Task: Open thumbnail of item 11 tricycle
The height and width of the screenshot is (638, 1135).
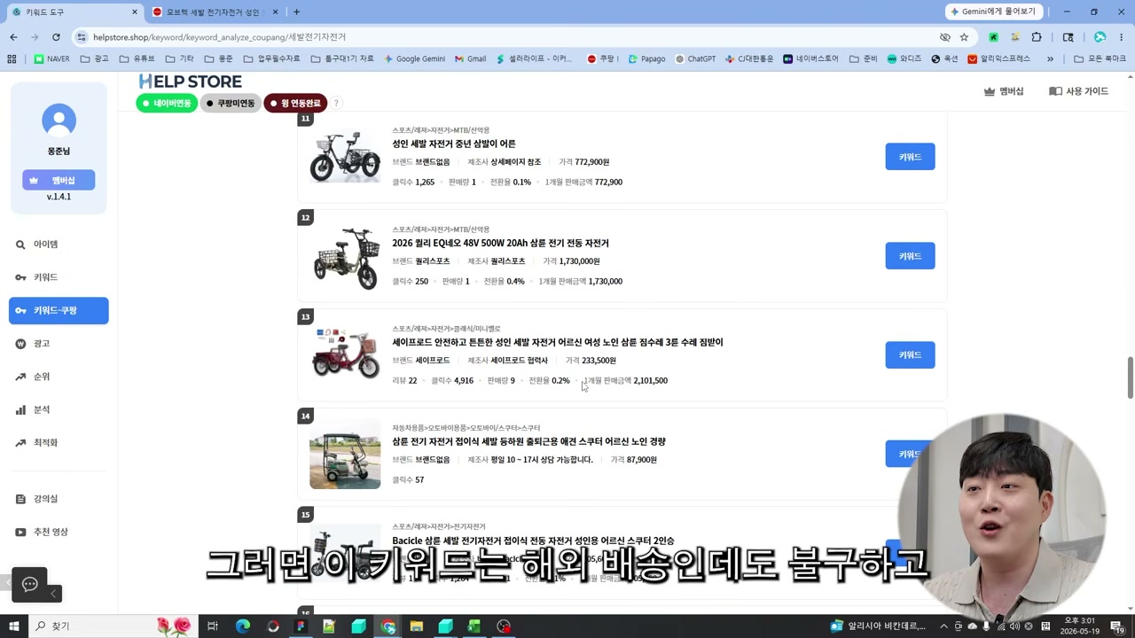Action: point(345,158)
